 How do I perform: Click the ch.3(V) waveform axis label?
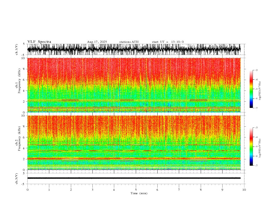pos(17,179)
